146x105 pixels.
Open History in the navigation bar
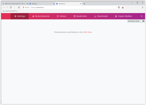61,16
